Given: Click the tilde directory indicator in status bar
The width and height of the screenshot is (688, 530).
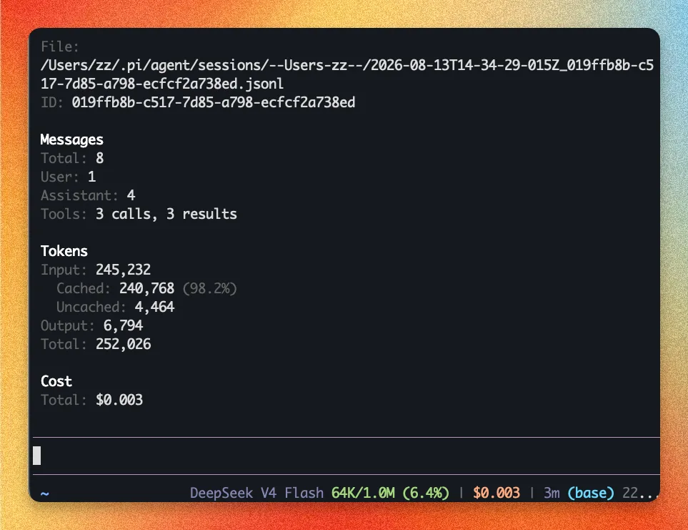Looking at the screenshot, I should 44,493.
